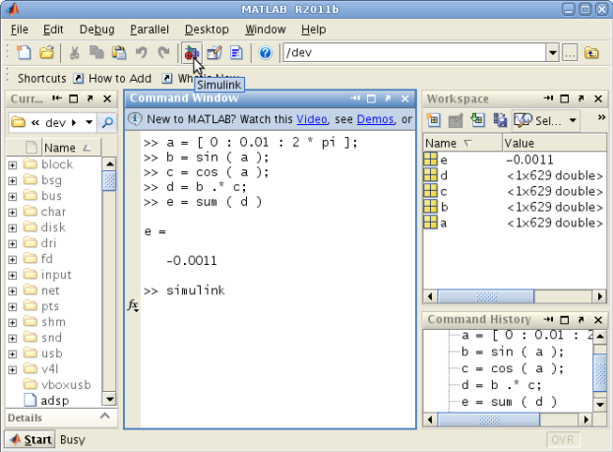Click the Command History vertical scrollbar thumb
The image size is (613, 452).
point(599,372)
